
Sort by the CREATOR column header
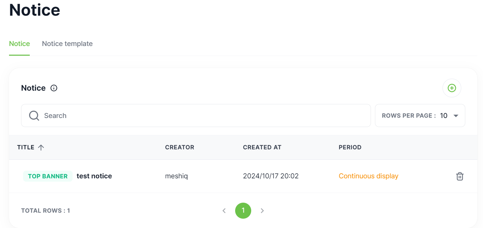tap(180, 147)
